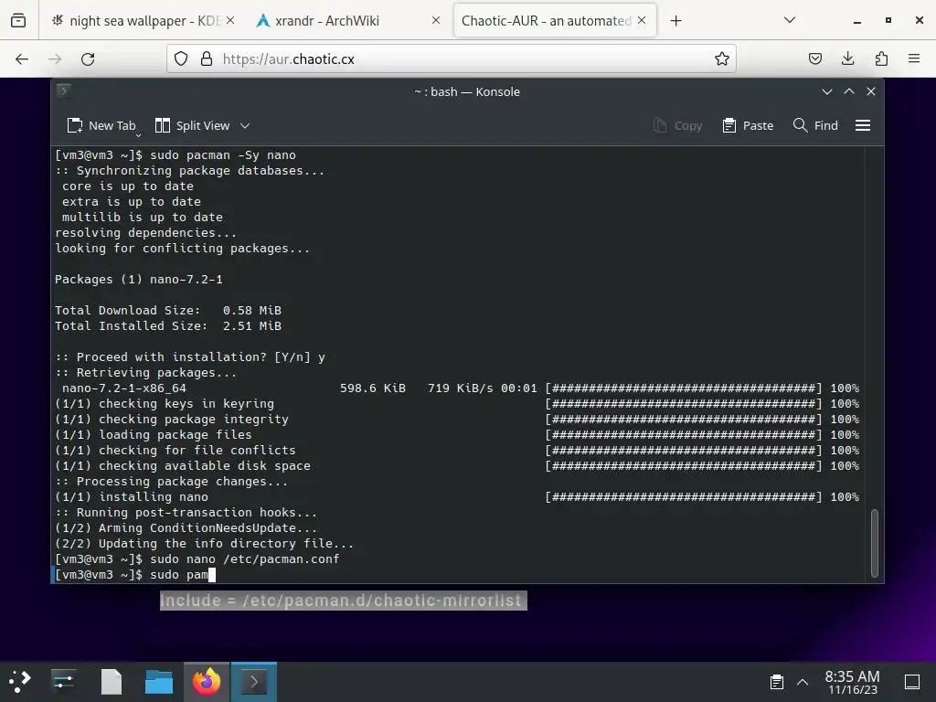The image size is (936, 702).
Task: Open Find in Konsole
Action: (815, 126)
